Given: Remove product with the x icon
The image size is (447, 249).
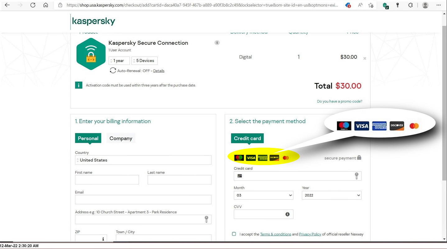Looking at the screenshot, I should [x=365, y=58].
